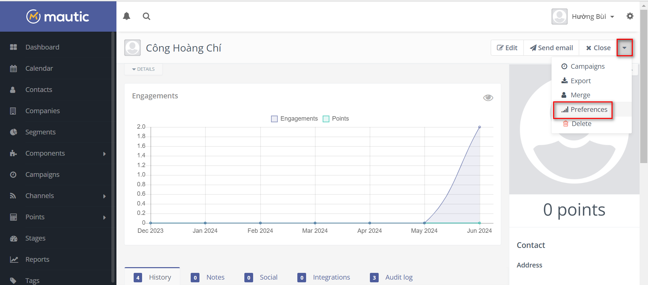Toggle Points legend in chart
This screenshot has width=648, height=285.
point(336,119)
